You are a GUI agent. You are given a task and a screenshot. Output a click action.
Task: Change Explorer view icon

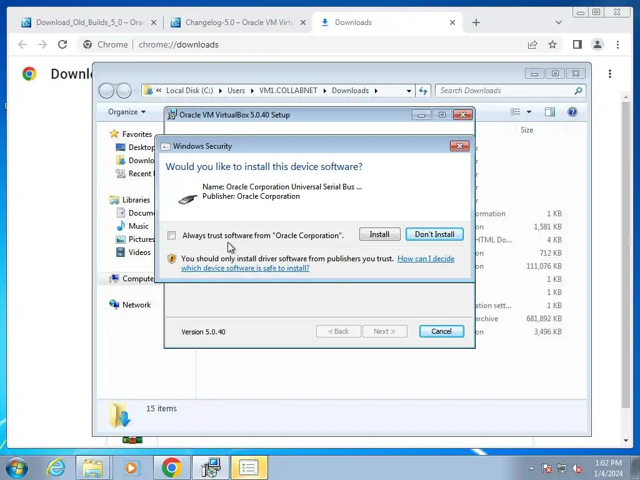pos(516,112)
